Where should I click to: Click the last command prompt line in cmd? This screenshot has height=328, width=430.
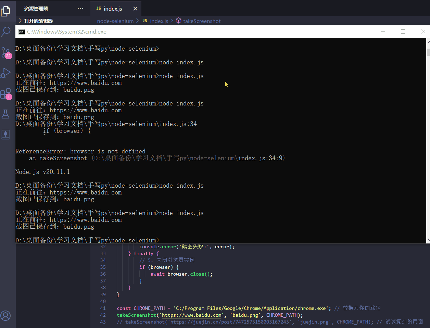(x=87, y=240)
